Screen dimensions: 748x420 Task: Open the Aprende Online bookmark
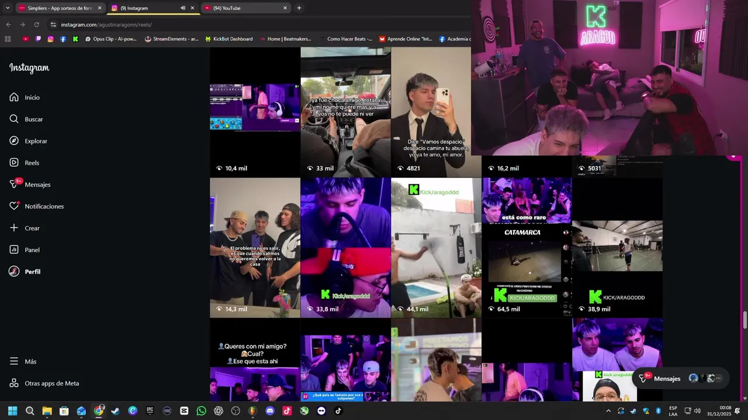(x=406, y=39)
